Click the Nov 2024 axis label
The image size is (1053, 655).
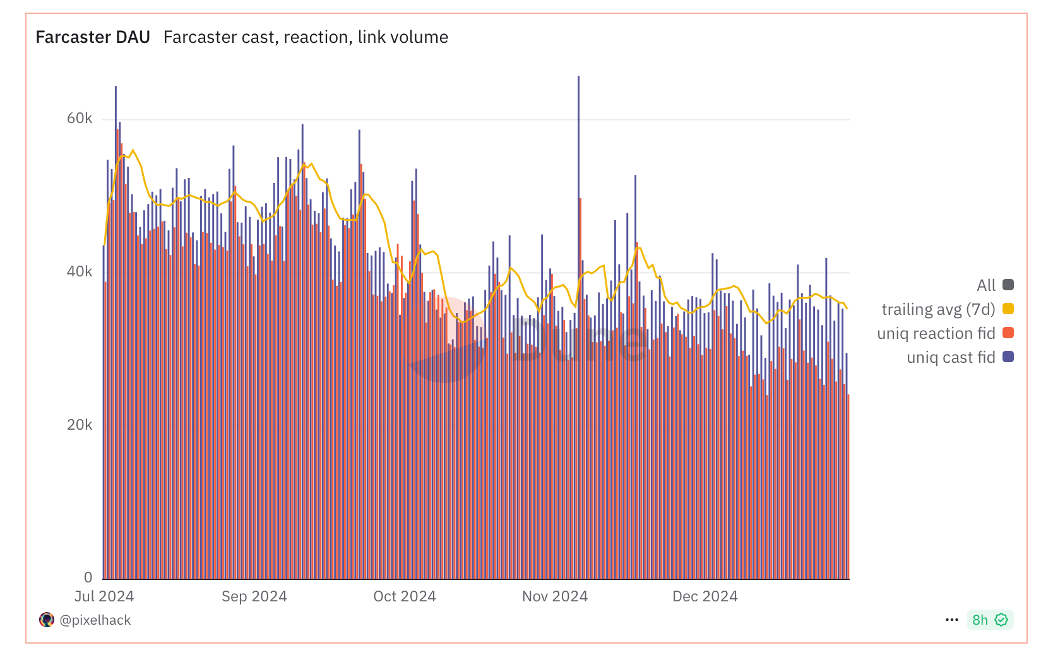555,596
